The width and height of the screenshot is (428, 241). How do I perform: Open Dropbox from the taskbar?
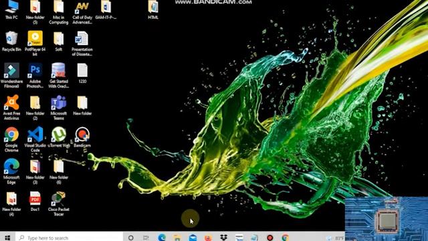[223, 238]
